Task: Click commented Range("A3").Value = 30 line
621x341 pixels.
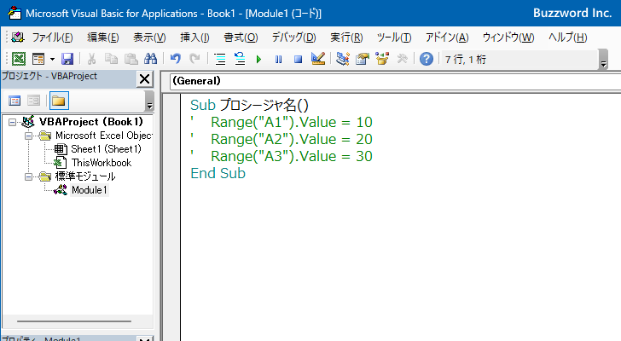Action: [281, 156]
